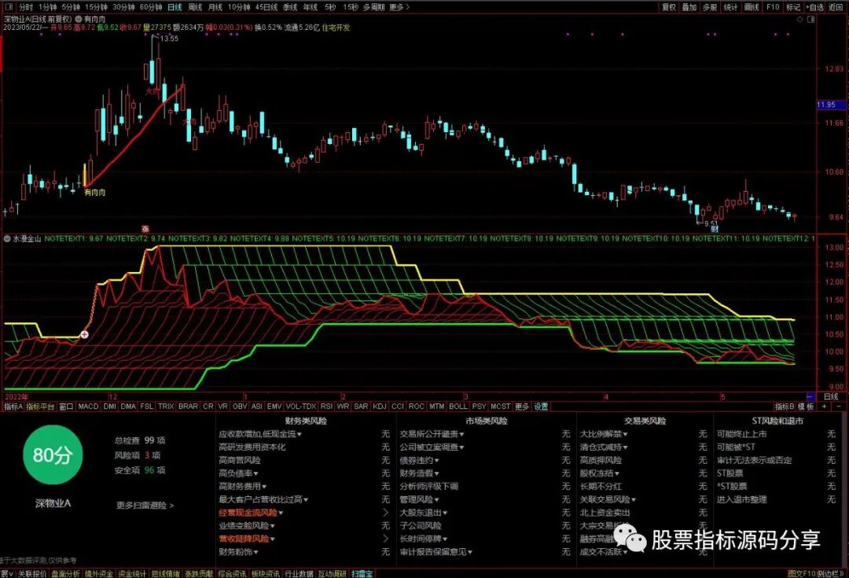
Task: Click the 日线 label at the time-axis end
Action: [x=831, y=396]
